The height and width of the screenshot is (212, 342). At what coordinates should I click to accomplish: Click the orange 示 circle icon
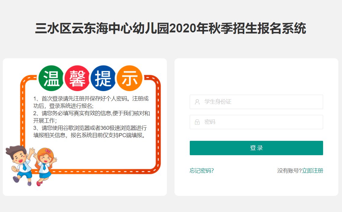pos(129,78)
